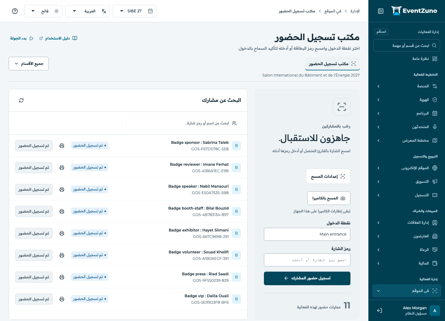Screen dimensions: 445x321
Task: Click the A user avatar in sidebar
Action: tap(435, 311)
